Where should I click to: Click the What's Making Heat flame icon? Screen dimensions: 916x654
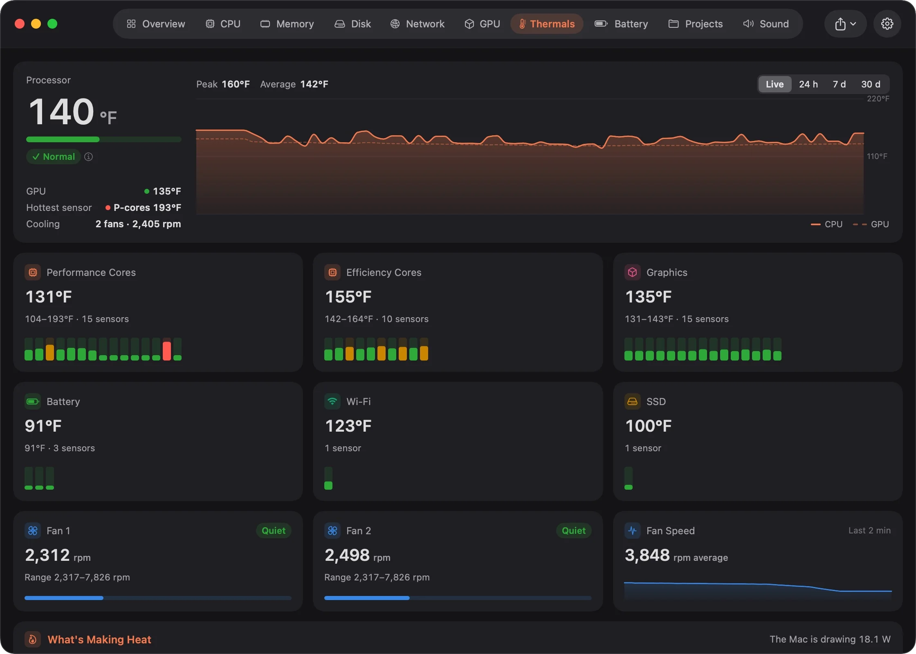coord(33,639)
